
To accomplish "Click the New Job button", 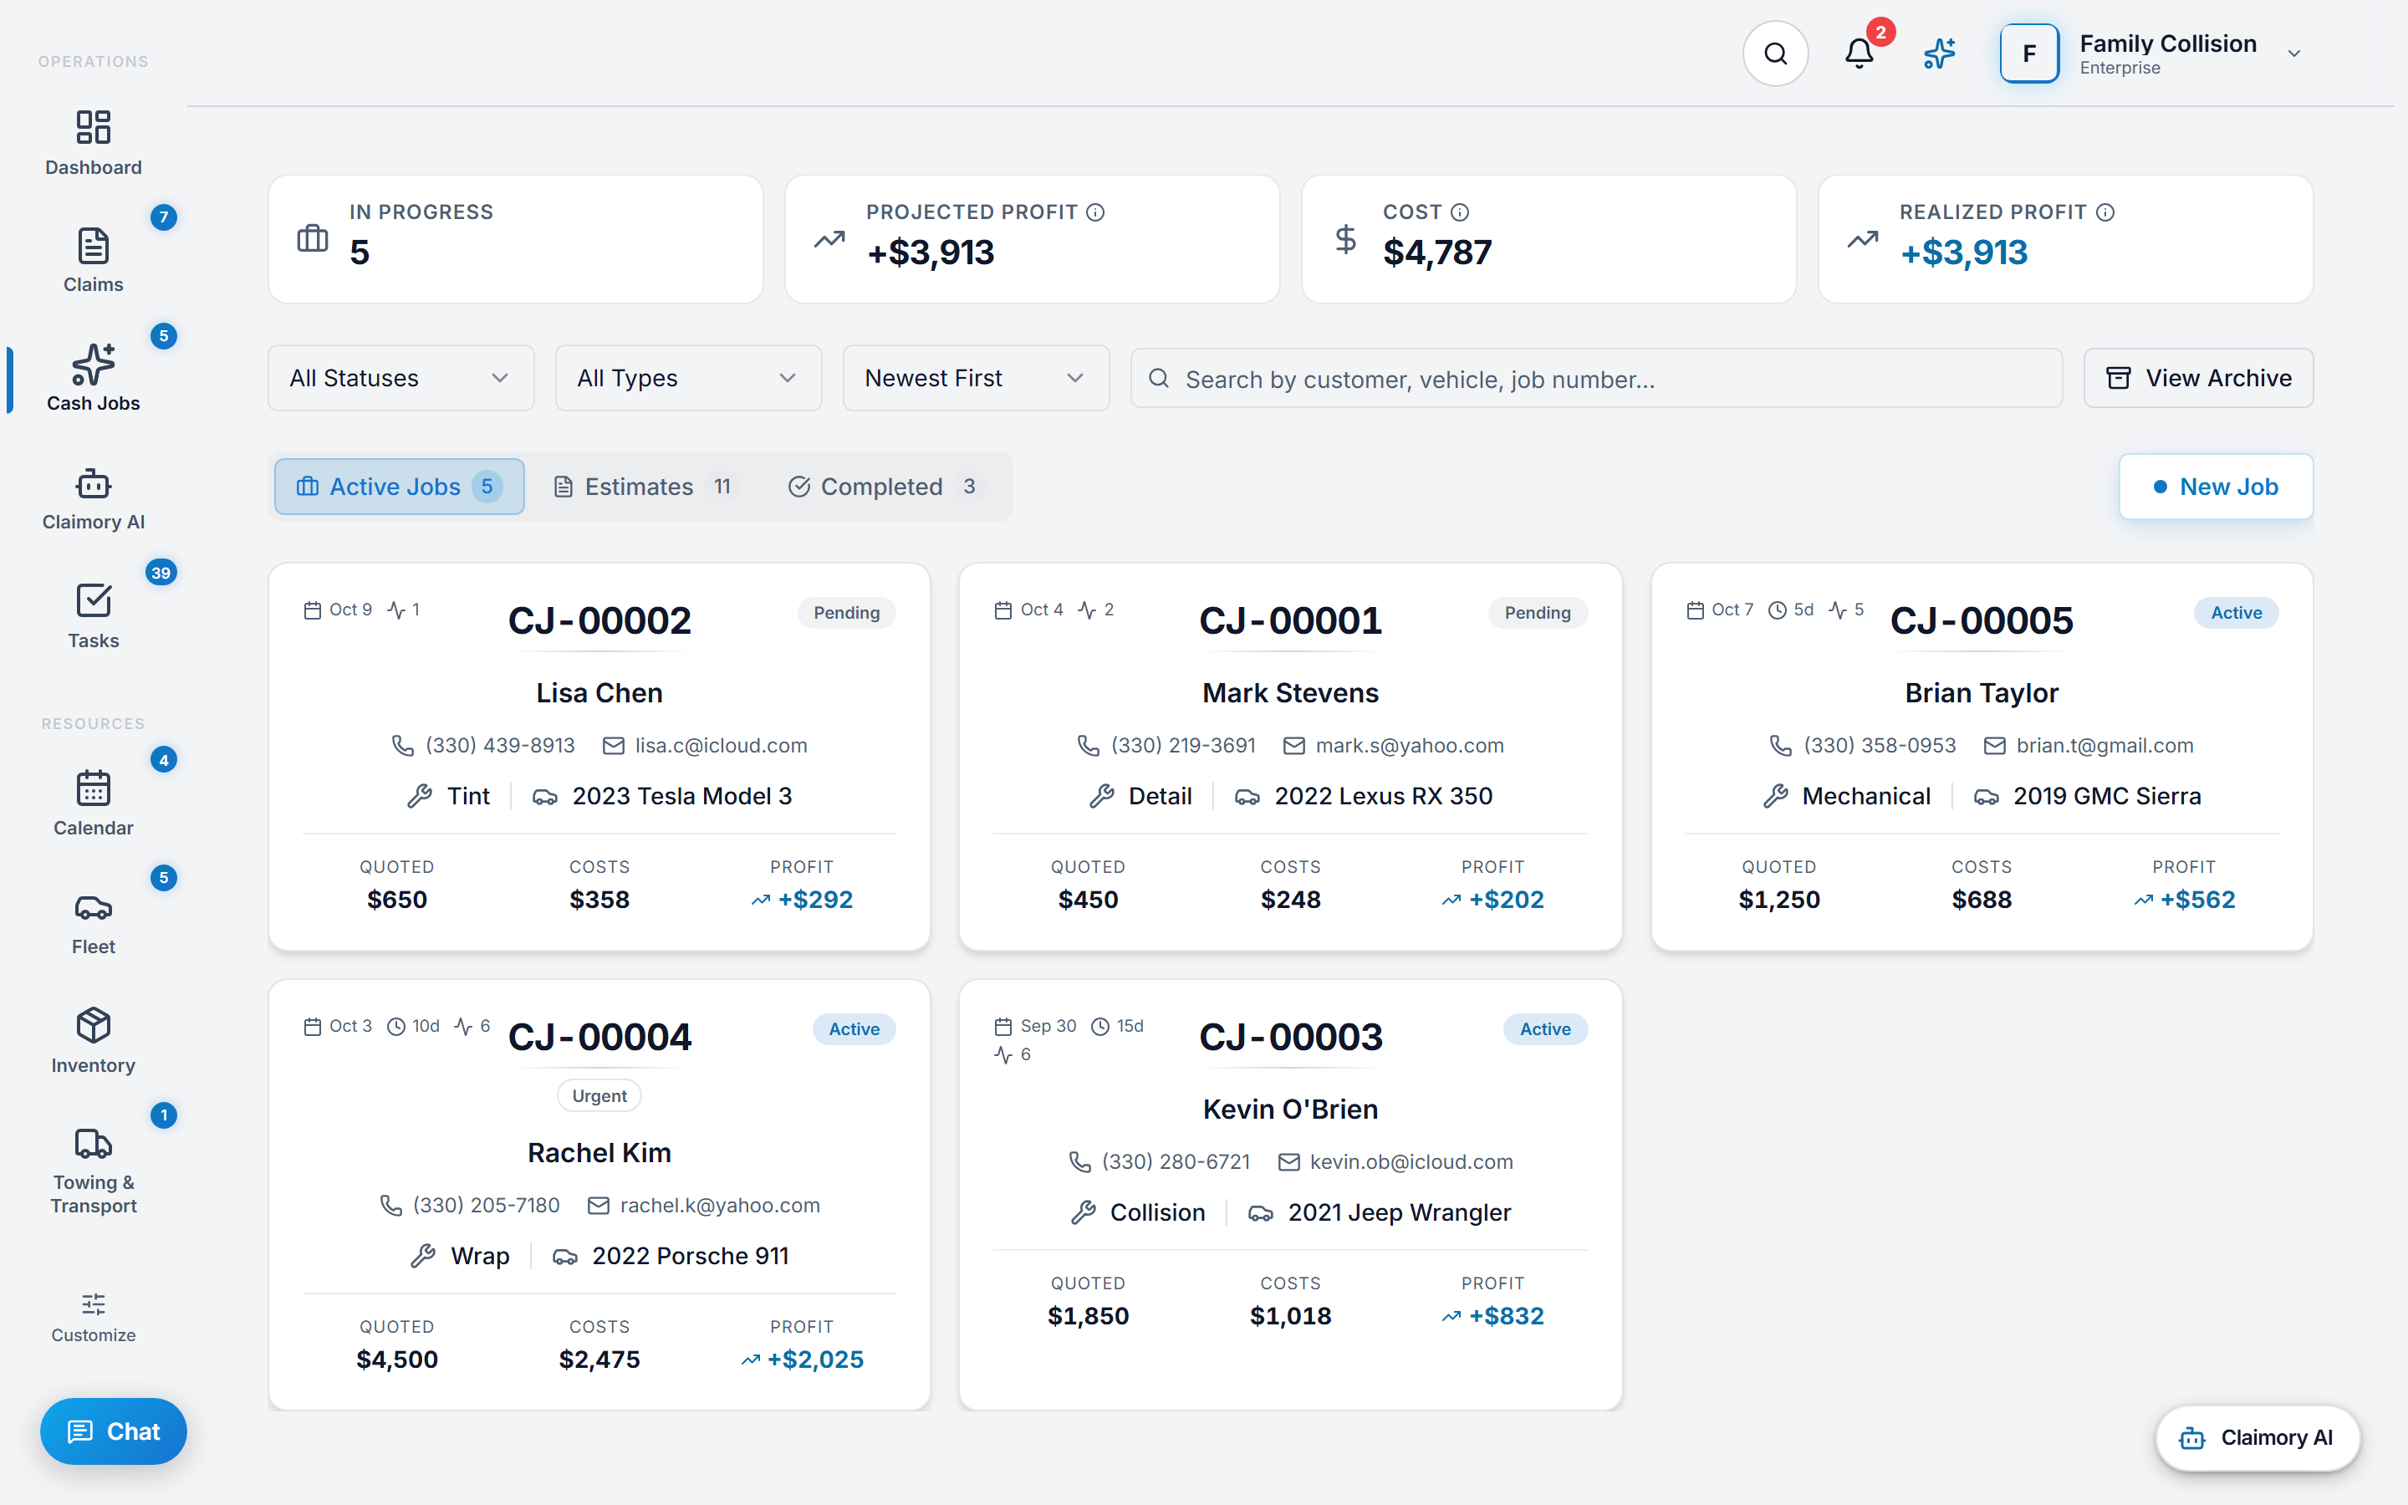I will coord(2216,487).
